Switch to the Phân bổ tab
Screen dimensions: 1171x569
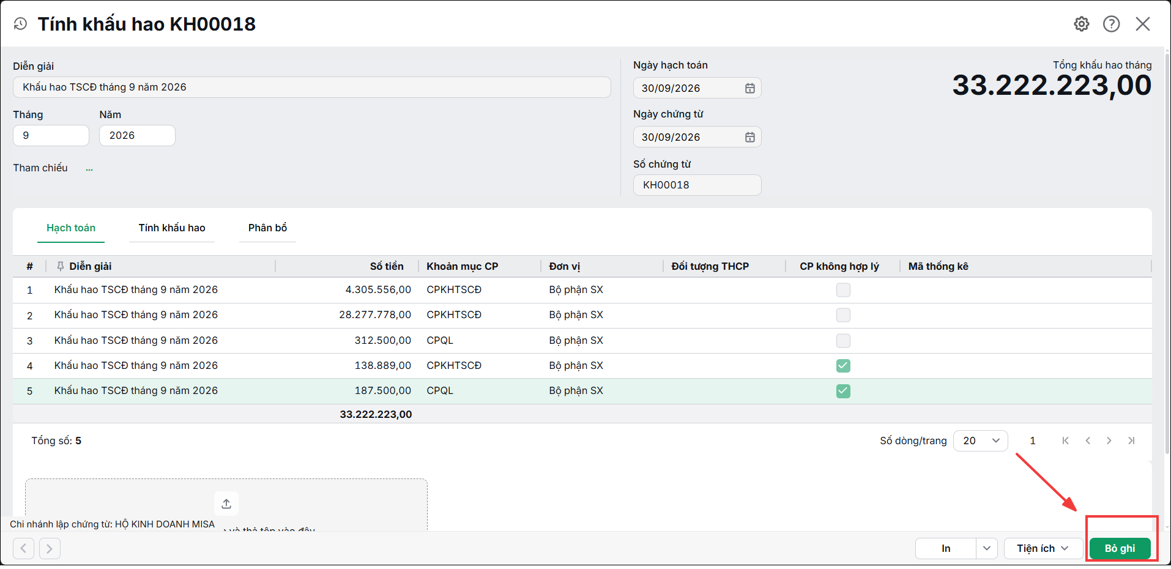pyautogui.click(x=267, y=228)
